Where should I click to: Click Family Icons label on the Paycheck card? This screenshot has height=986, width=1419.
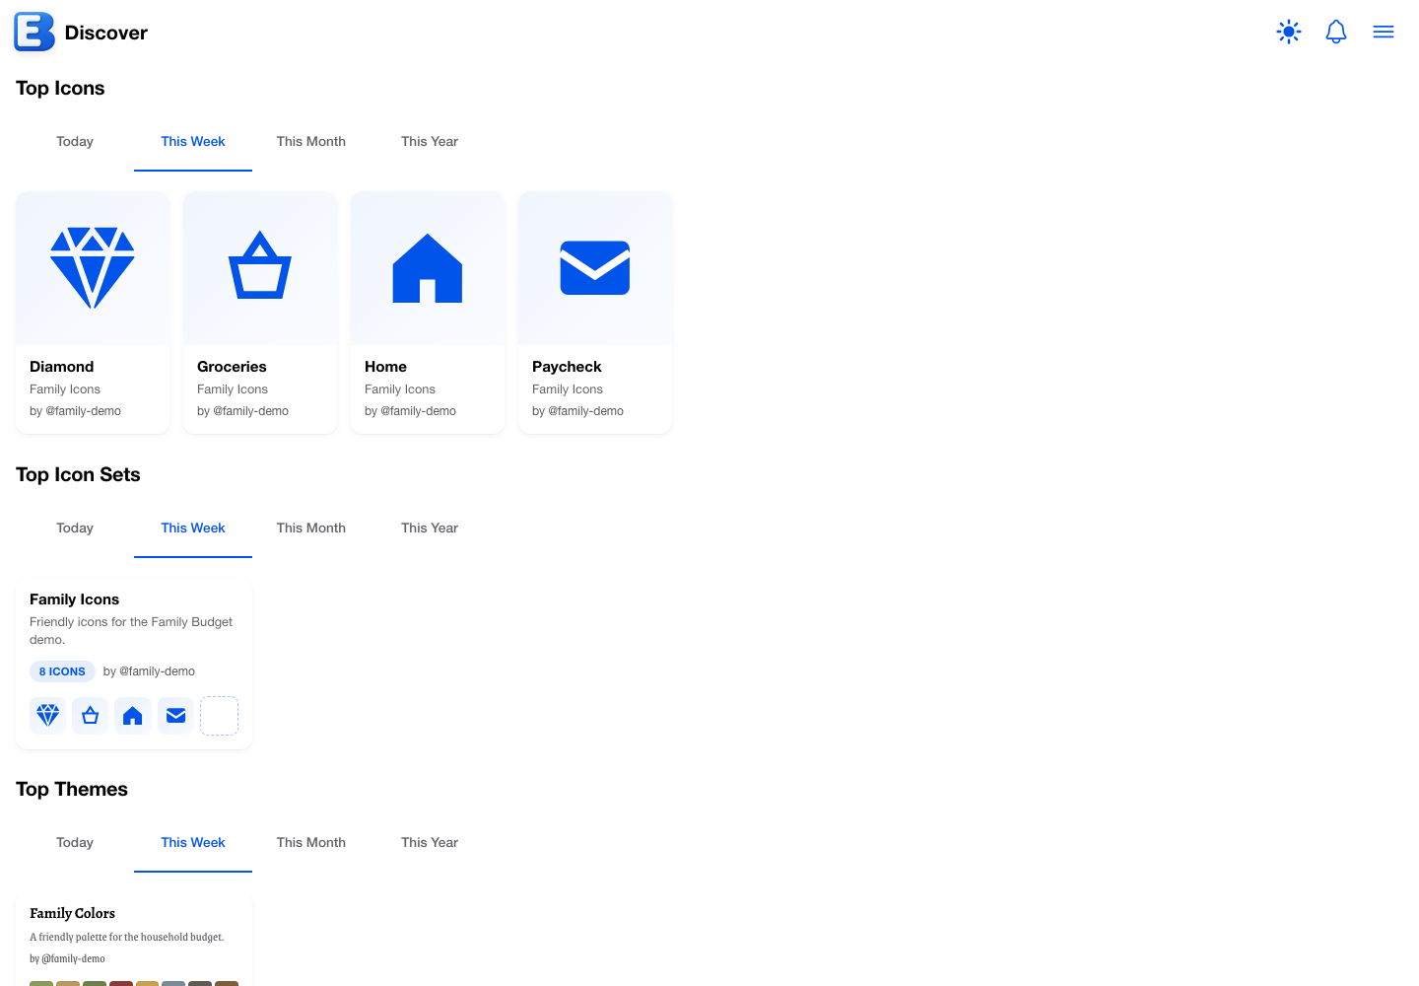[x=568, y=389]
